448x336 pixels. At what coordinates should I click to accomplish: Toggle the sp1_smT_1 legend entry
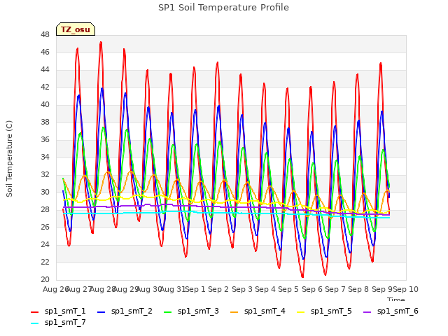[x=58, y=311]
